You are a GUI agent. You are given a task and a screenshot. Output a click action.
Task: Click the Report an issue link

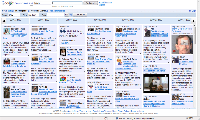[137, 111]
